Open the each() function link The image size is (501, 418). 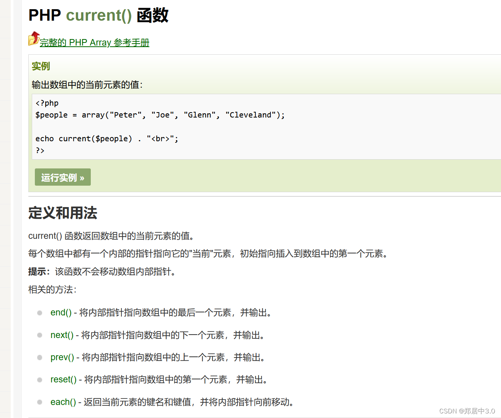(63, 402)
